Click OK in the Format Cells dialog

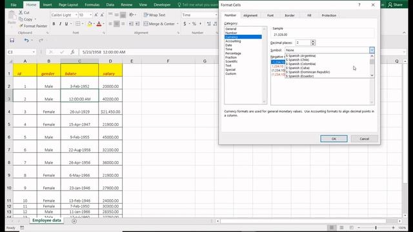[334, 139]
